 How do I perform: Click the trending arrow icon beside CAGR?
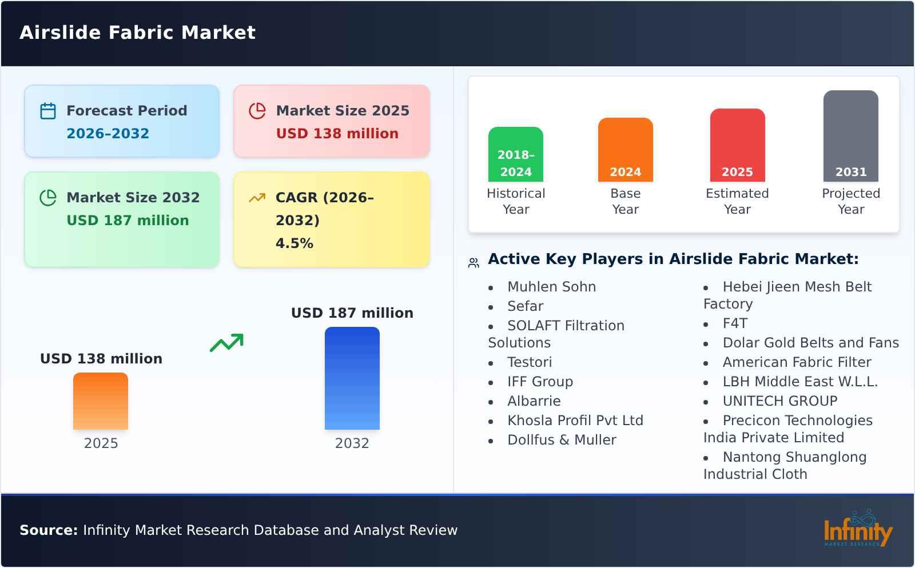coord(257,197)
